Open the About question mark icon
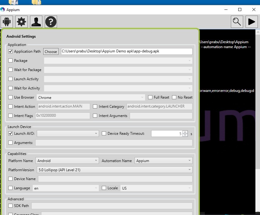The image size is (260, 215). click(x=51, y=22)
